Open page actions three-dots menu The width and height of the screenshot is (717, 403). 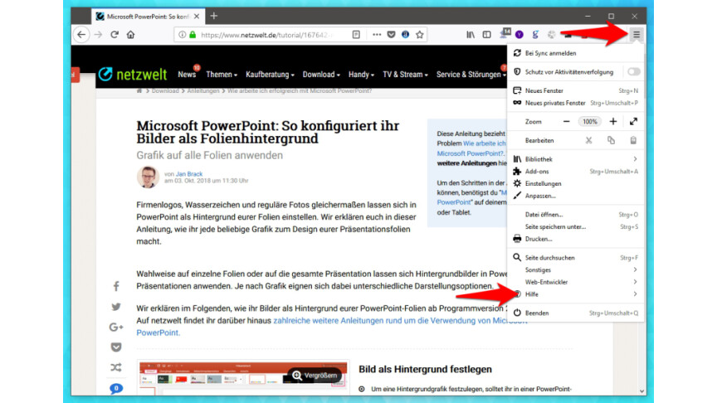click(376, 35)
